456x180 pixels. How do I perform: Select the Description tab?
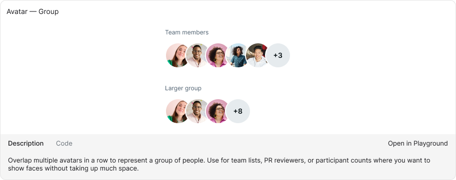tap(26, 144)
